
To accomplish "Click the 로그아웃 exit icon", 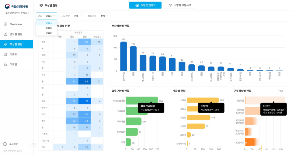I will (5, 144).
